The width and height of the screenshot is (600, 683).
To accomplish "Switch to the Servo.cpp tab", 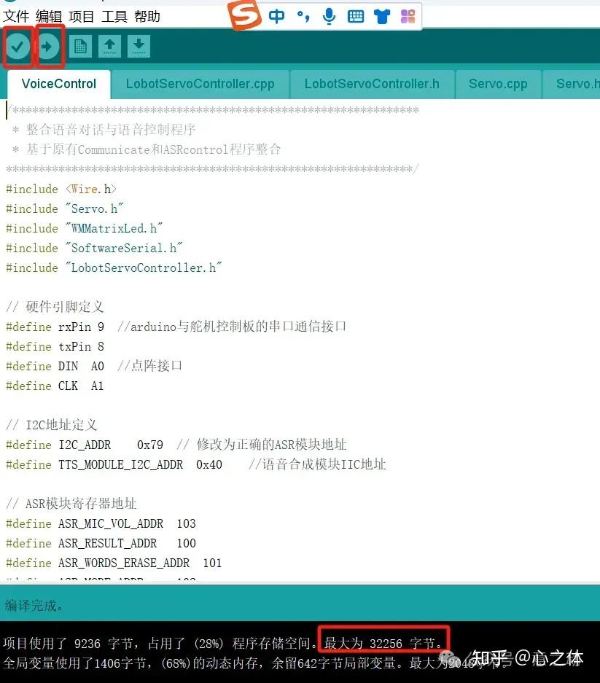I will [x=499, y=84].
